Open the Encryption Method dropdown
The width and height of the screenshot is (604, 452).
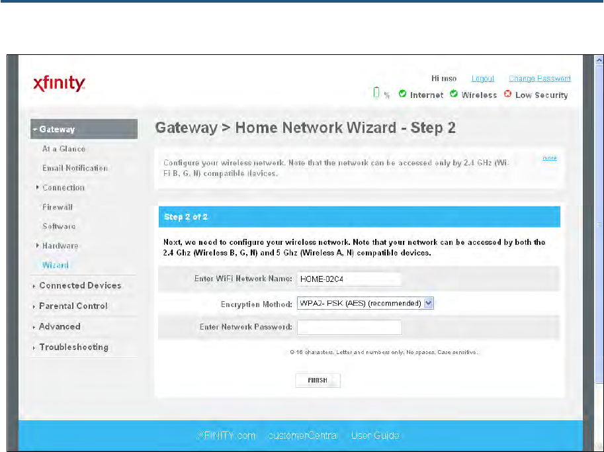pyautogui.click(x=365, y=303)
